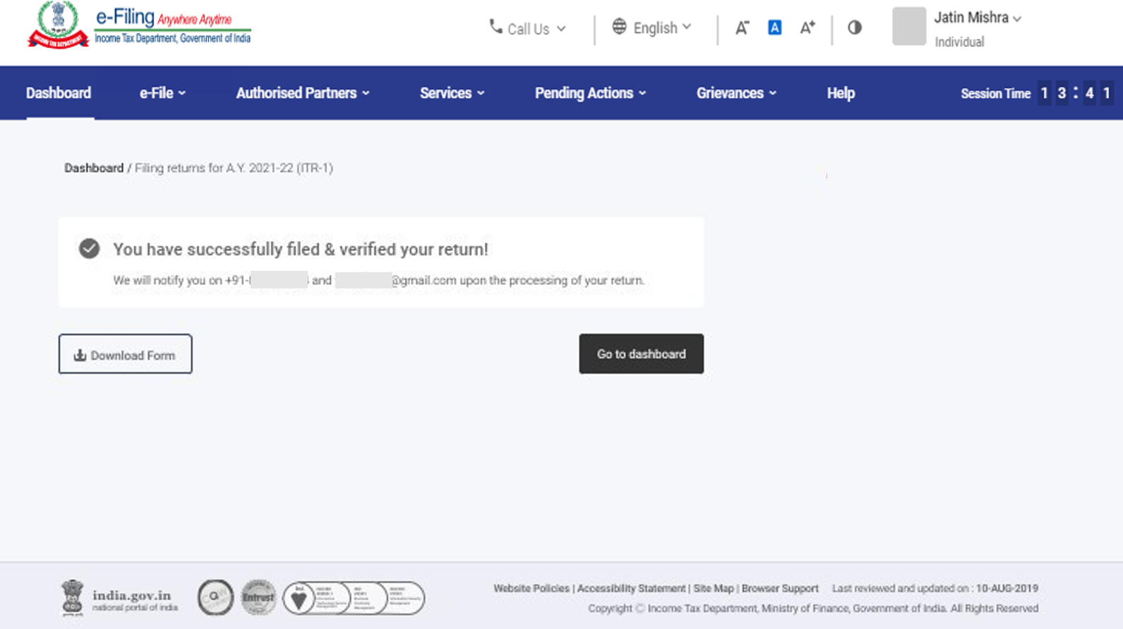Open the English language dropdown

pyautogui.click(x=651, y=28)
